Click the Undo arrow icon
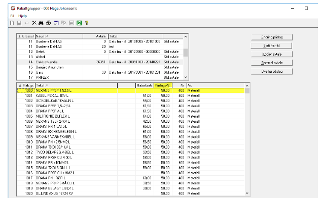Viewport: 321px width, 198px height. [x=26, y=23]
